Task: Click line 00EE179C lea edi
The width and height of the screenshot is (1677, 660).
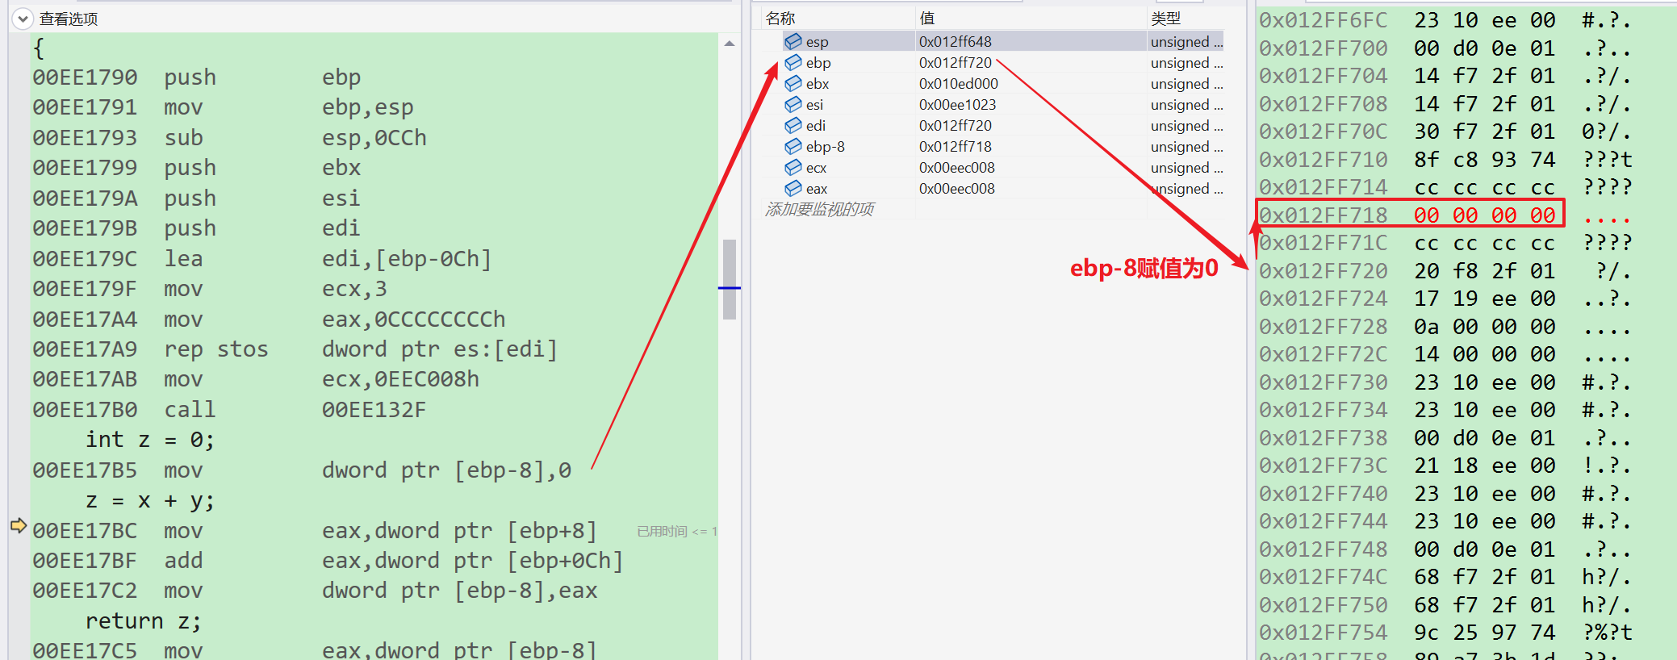Action: [x=261, y=259]
